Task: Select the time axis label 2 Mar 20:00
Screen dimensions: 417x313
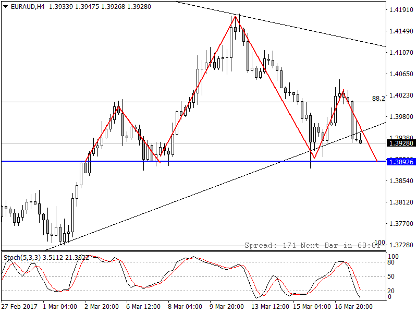Action: pos(102,307)
